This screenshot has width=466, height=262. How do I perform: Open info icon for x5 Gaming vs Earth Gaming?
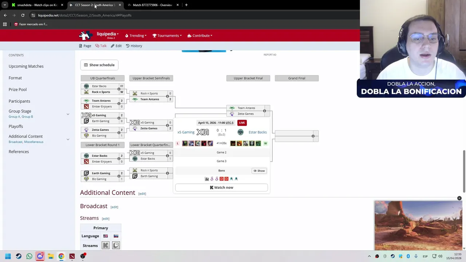click(x=119, y=118)
